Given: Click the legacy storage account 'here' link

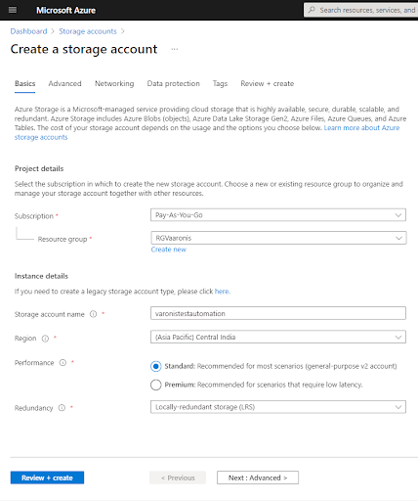Looking at the screenshot, I should tap(222, 292).
